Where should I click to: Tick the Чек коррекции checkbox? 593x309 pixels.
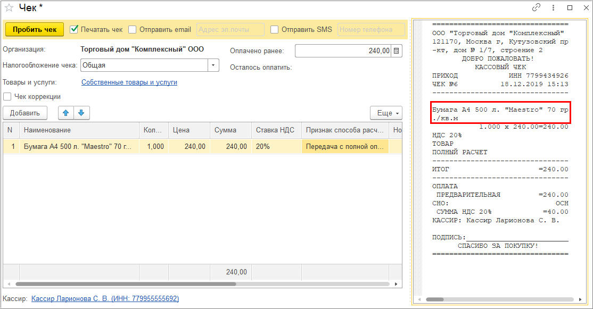point(7,97)
